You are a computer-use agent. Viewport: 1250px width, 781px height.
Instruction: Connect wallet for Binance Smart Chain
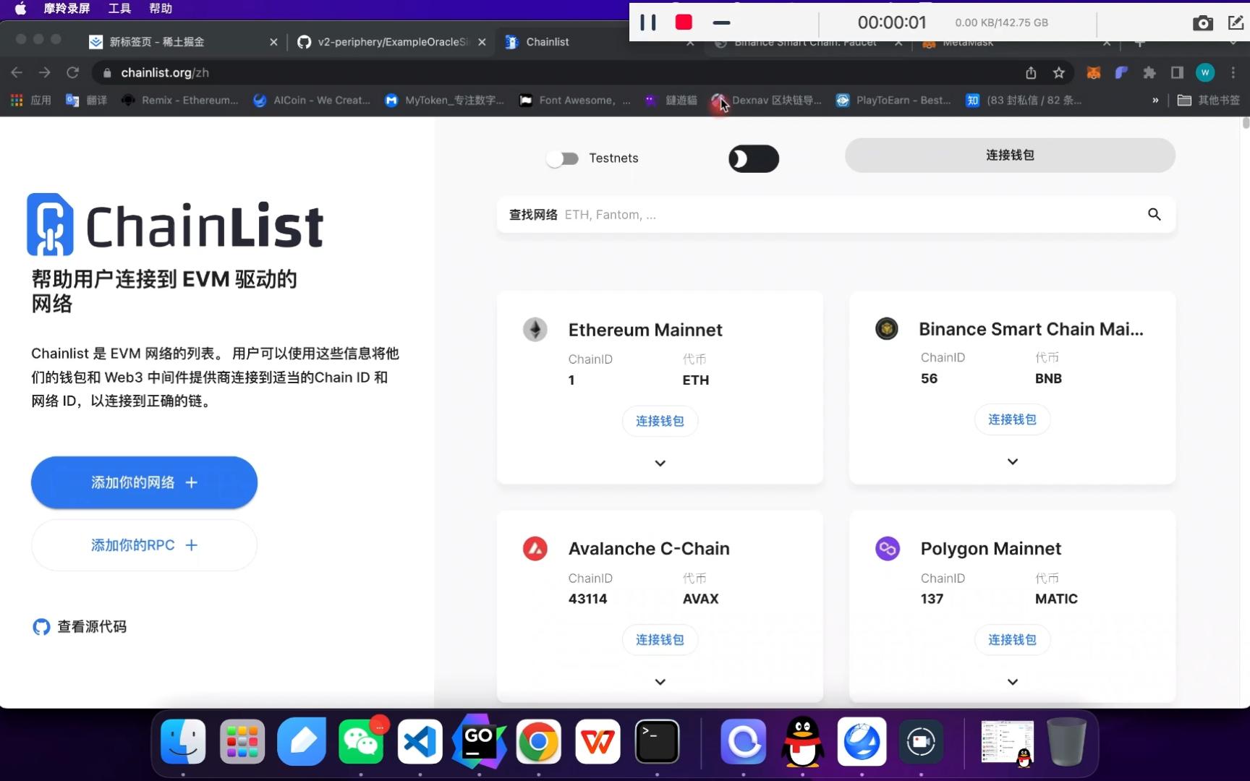click(1012, 419)
